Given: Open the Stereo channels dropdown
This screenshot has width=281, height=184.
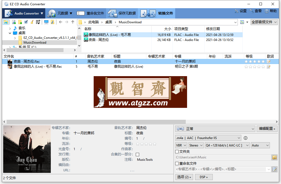Looking at the screenshot, I should click(196, 145).
